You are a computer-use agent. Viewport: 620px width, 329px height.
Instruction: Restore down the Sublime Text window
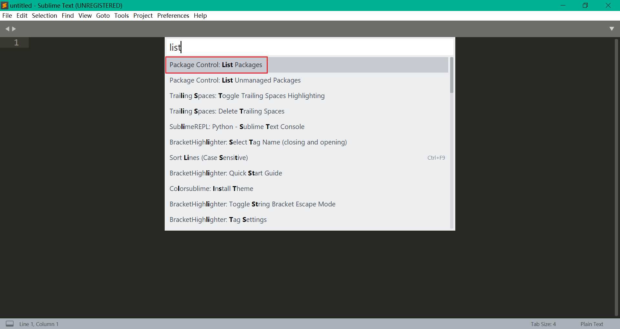coord(585,5)
